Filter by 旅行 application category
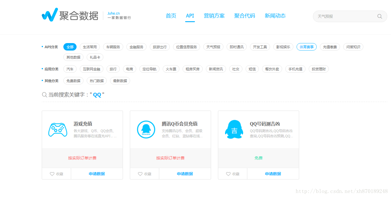This screenshot has width=391, height=197. 113,69
